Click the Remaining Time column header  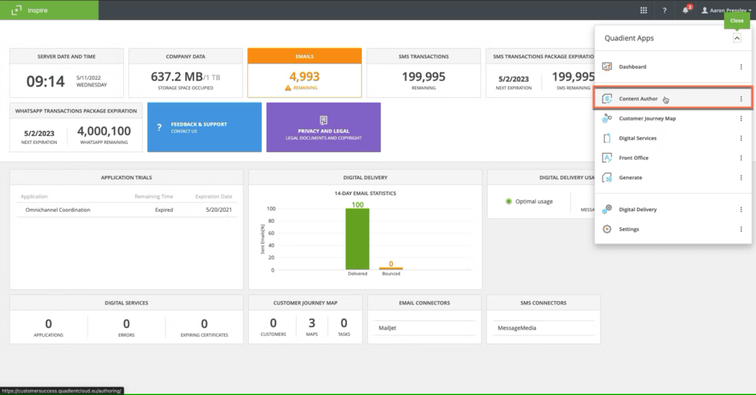154,196
